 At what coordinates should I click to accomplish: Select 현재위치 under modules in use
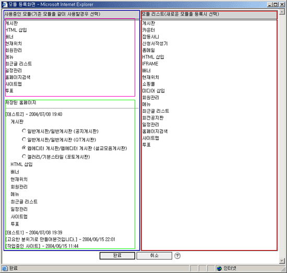point(14,43)
